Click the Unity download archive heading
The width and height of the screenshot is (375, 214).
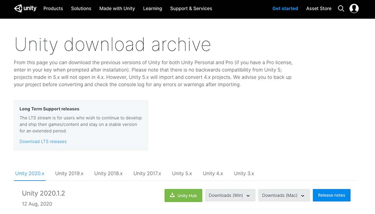(x=112, y=45)
